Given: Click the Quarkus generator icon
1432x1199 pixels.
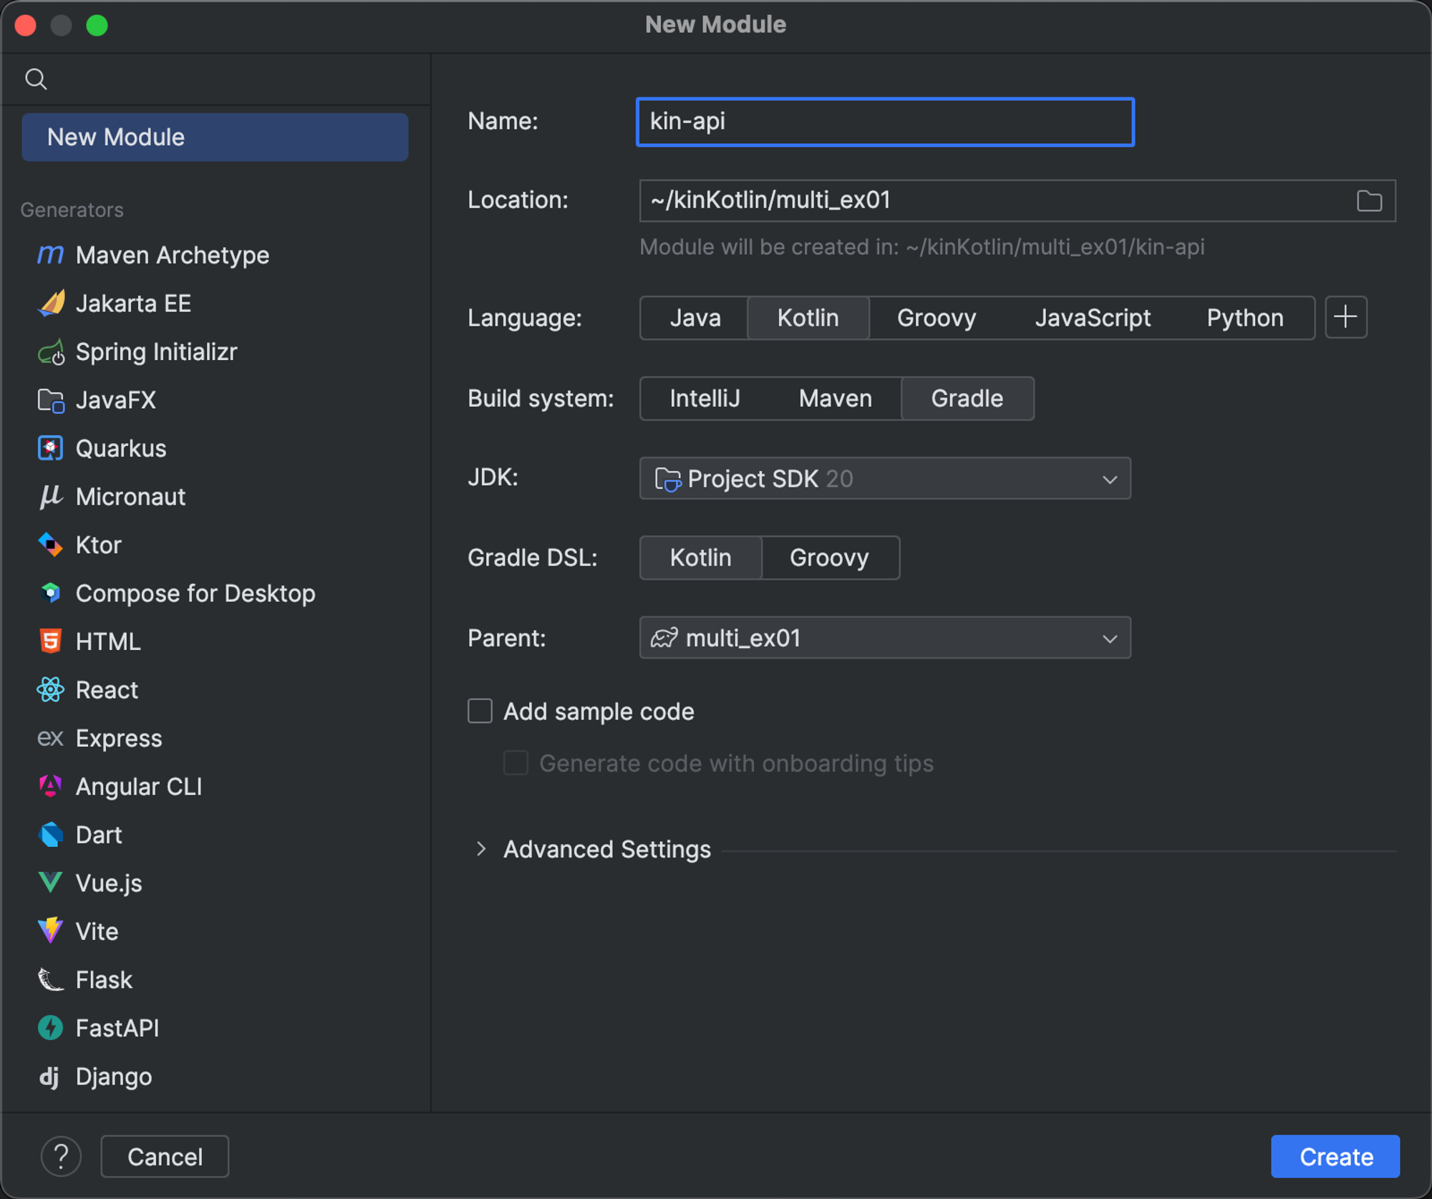Looking at the screenshot, I should coord(50,448).
